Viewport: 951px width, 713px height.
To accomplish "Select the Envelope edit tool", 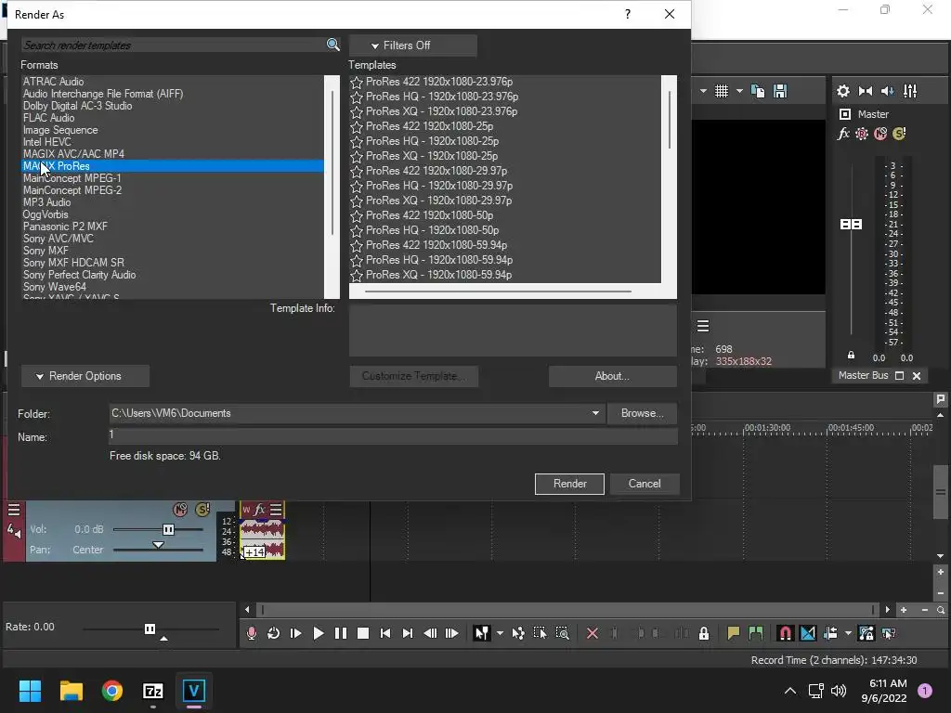I will coord(518,633).
